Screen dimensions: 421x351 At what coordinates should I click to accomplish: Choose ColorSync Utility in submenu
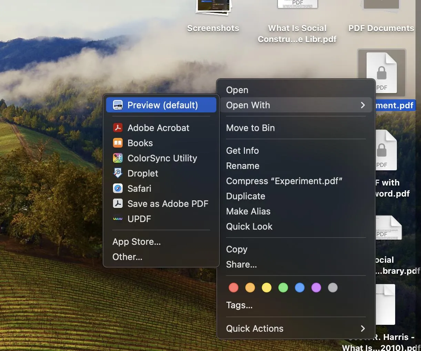(x=161, y=158)
